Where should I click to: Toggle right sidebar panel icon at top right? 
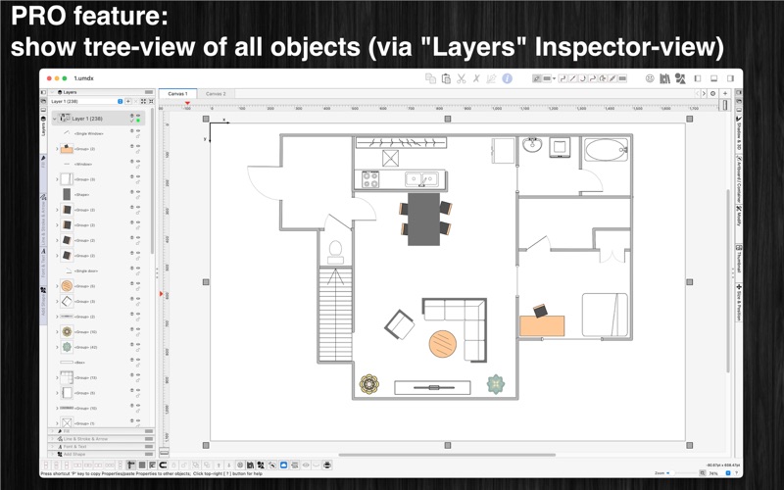[730, 78]
